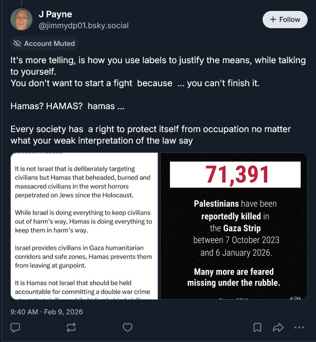This screenshot has width=316, height=342.
Task: Click the Follow button
Action: pos(285,19)
